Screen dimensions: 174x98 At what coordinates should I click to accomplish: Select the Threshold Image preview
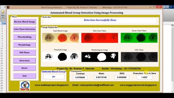click(x=60, y=57)
